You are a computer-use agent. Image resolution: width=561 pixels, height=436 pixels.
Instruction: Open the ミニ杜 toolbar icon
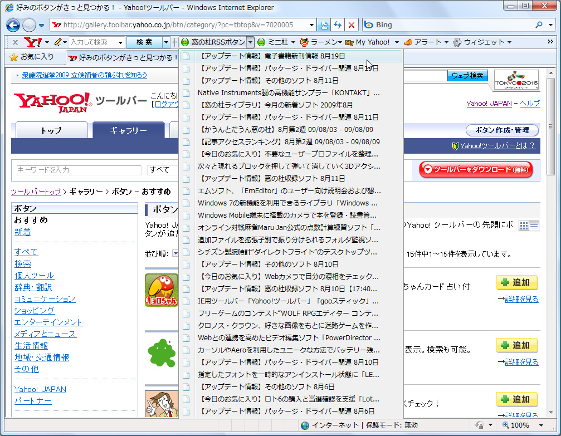coord(261,42)
